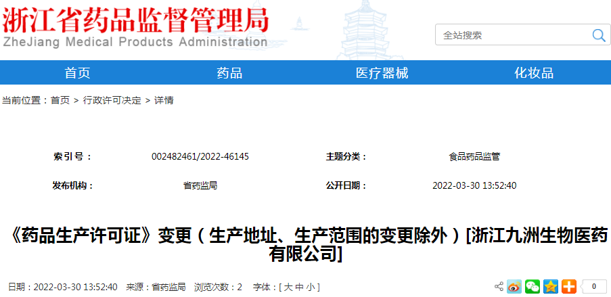Image resolution: width=611 pixels, height=297 pixels.
Task: Set font size to 中
Action: (299, 288)
